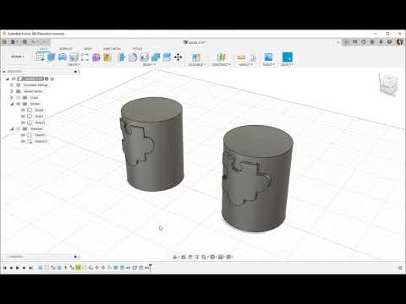Step timeline one feature forward
This screenshot has height=304, width=406.
pos(25,268)
